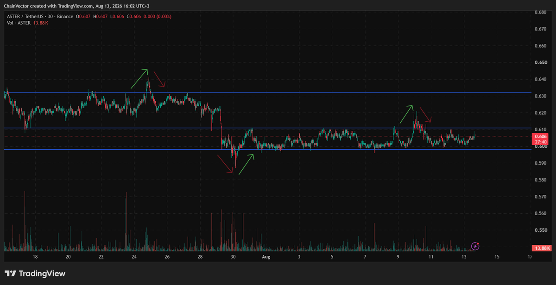
Task: Click the date label 28 on time axis
Action: click(200, 256)
